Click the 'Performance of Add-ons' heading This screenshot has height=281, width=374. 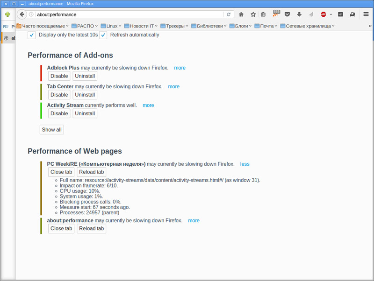[71, 55]
